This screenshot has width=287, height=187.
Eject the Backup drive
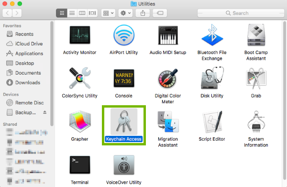tap(44, 112)
